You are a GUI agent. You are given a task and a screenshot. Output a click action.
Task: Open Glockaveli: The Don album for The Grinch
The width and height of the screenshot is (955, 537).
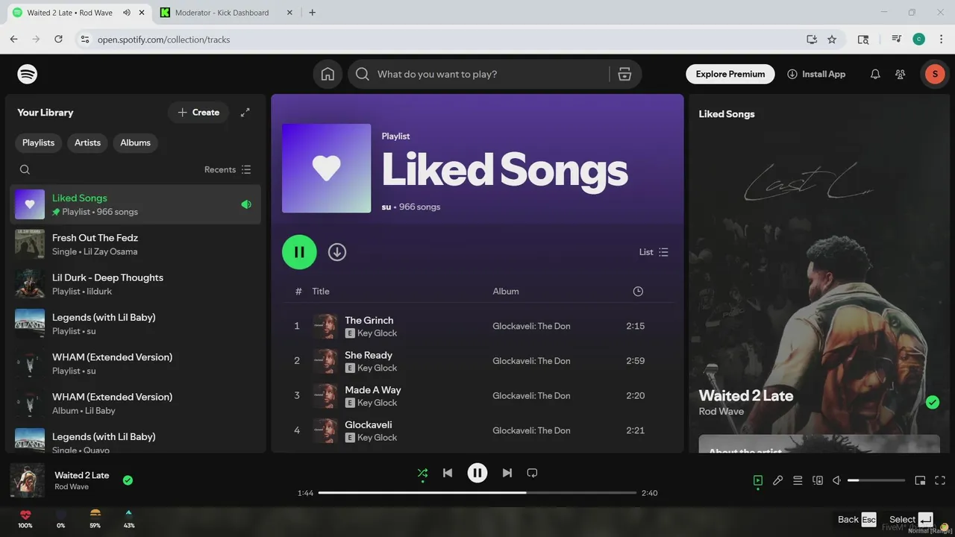[531, 326]
